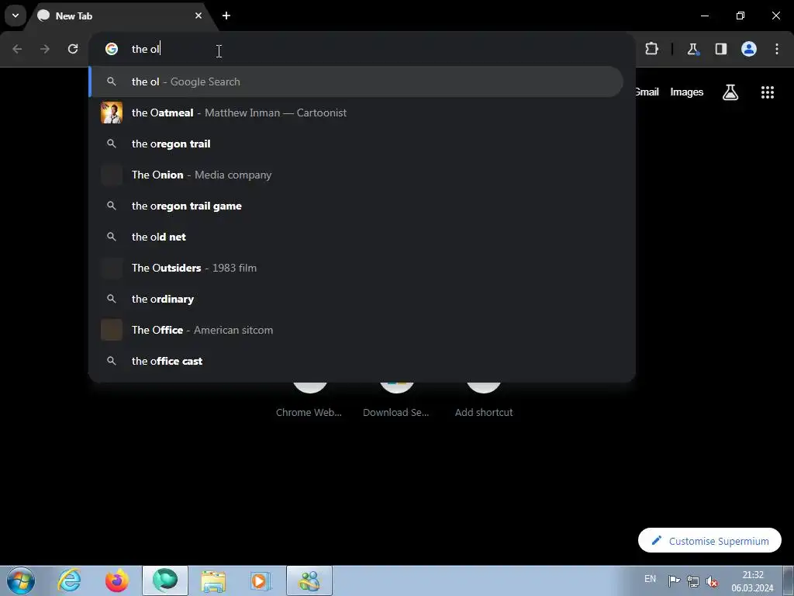Open a new tab with plus button
The image size is (794, 596).
[x=226, y=16]
